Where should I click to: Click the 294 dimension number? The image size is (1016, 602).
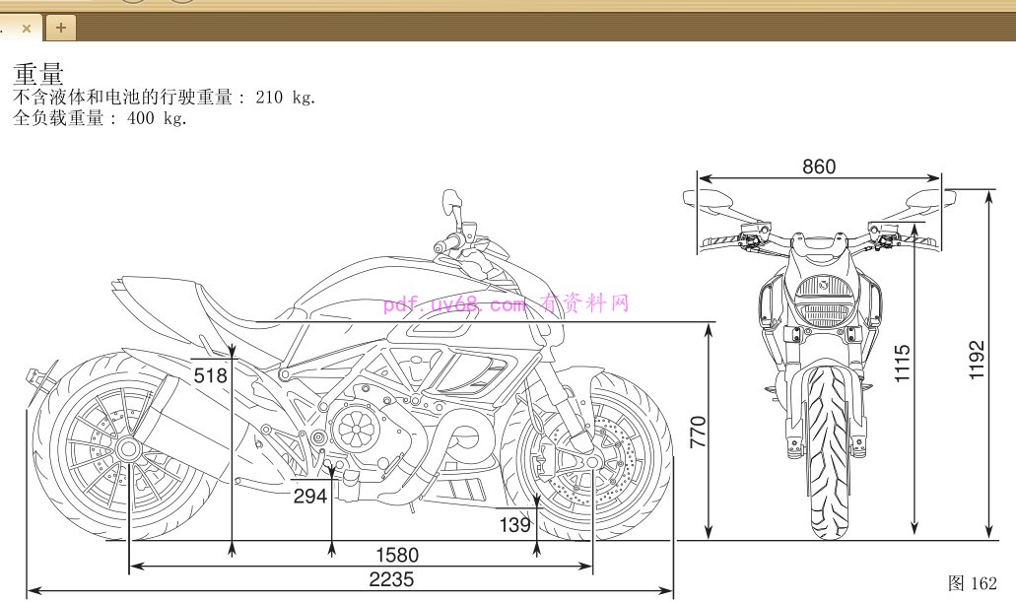pyautogui.click(x=310, y=497)
